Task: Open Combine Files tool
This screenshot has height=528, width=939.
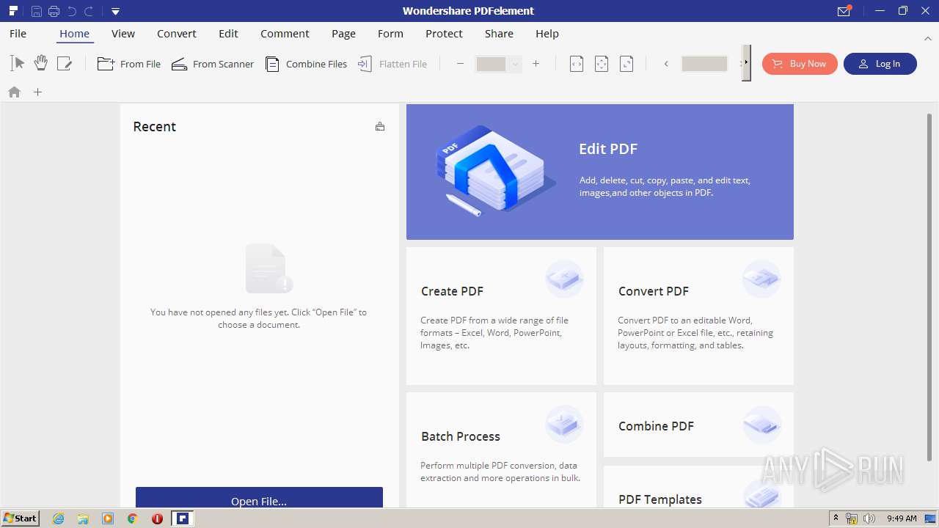Action: [x=306, y=64]
